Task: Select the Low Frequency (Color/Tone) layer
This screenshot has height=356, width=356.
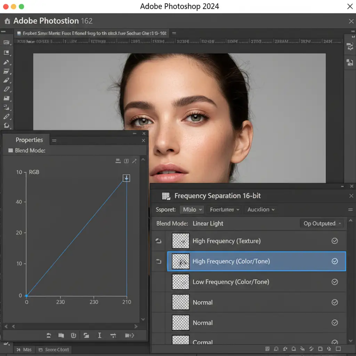Action: click(x=231, y=282)
